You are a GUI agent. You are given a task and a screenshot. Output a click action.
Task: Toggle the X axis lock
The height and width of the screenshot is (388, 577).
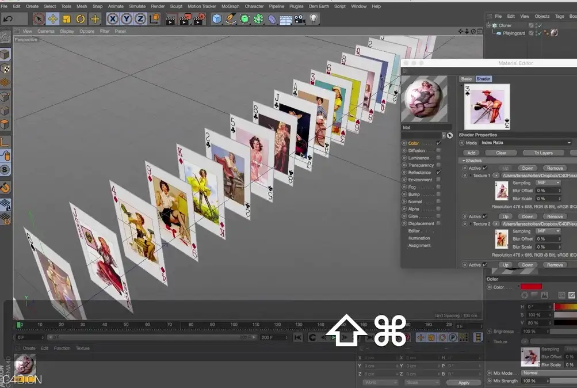coord(113,19)
